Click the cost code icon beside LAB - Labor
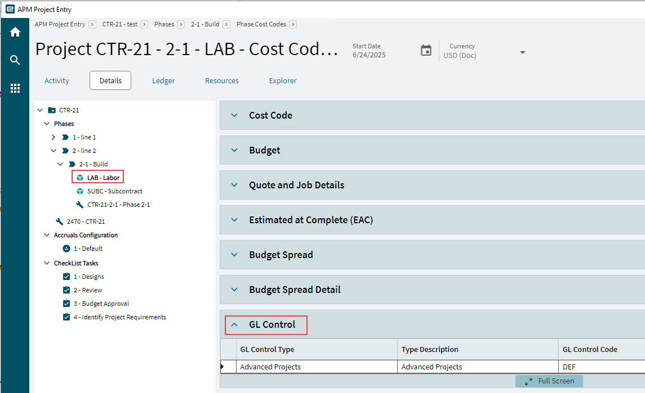645x393 pixels. click(80, 178)
